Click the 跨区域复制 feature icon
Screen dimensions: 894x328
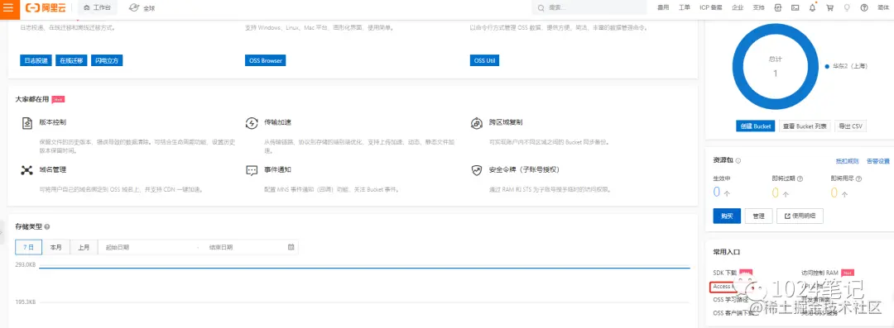[477, 123]
